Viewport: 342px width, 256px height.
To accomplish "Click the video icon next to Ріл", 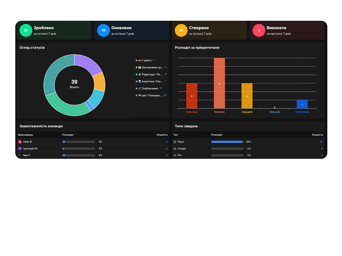I will pos(175,155).
